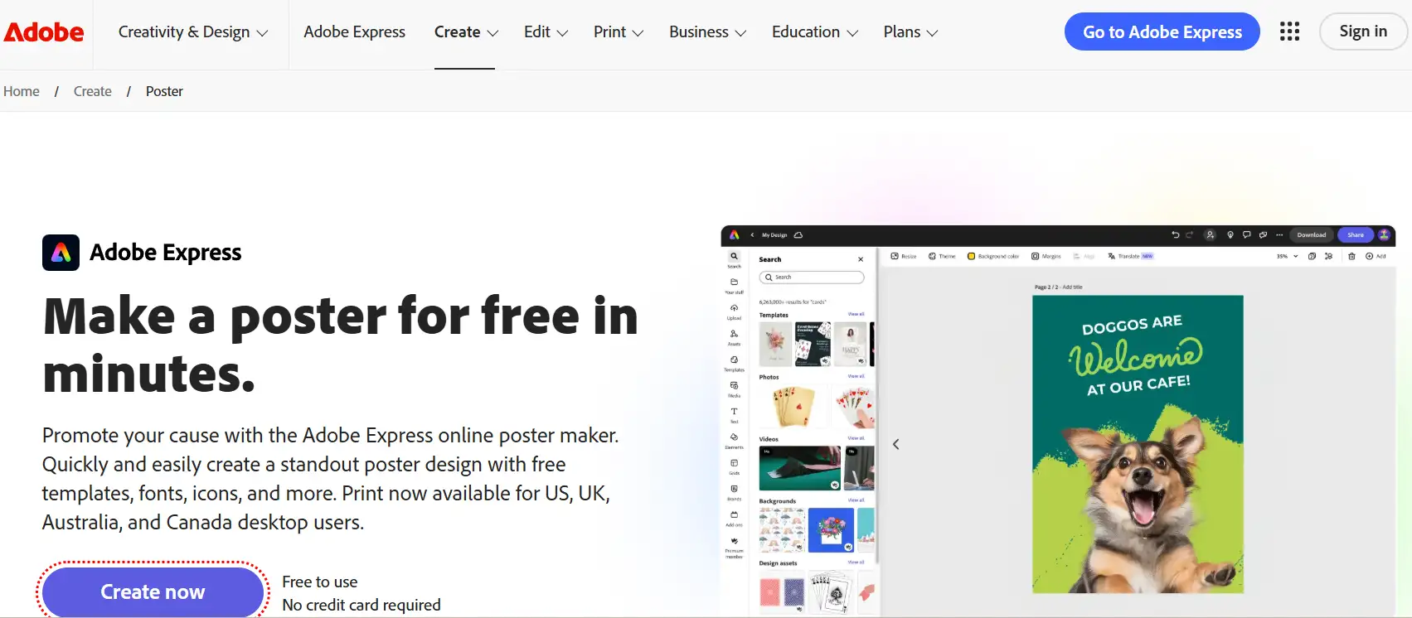This screenshot has width=1412, height=618.
Task: Open the Theme tool in editor toolbar
Action: [x=942, y=256]
